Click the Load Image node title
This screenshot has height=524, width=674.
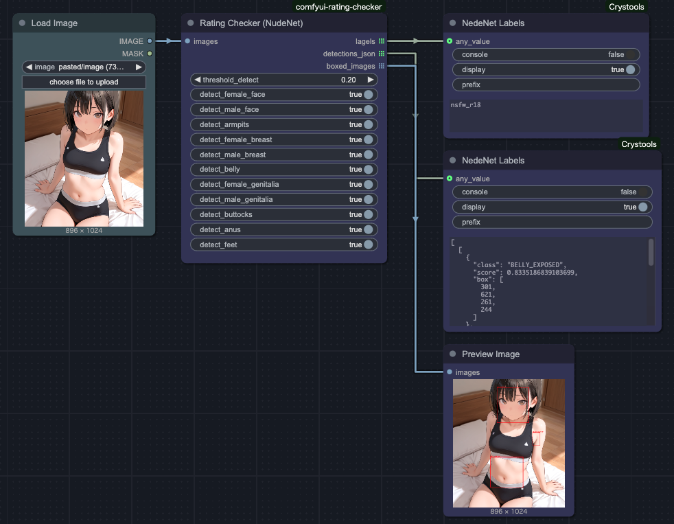[54, 23]
